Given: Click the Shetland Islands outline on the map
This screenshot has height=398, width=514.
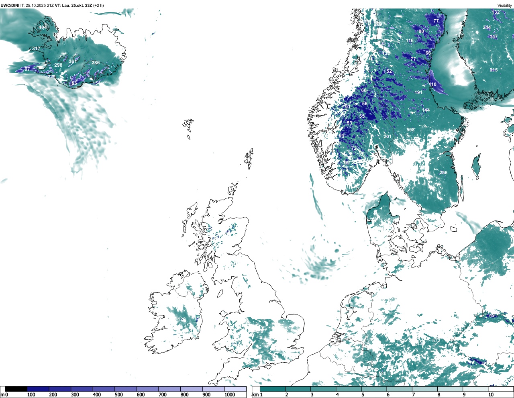Looking at the screenshot, I should click(x=249, y=158).
